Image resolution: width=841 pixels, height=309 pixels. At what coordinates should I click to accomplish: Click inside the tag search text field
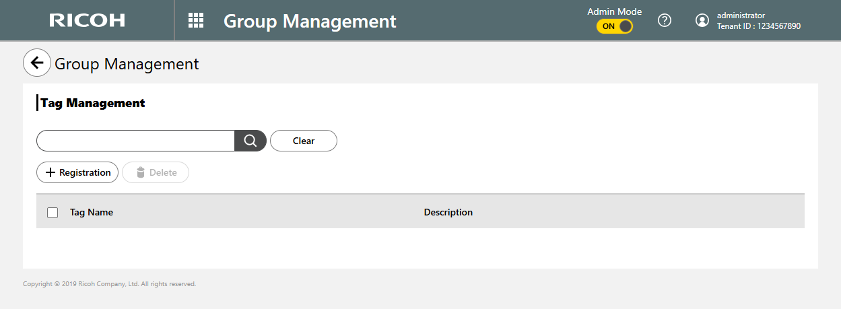pyautogui.click(x=135, y=141)
